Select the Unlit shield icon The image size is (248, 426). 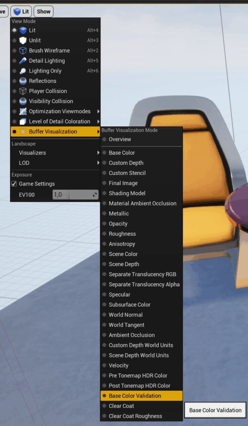point(23,40)
